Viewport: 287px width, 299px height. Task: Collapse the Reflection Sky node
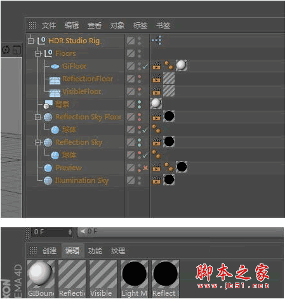point(38,142)
